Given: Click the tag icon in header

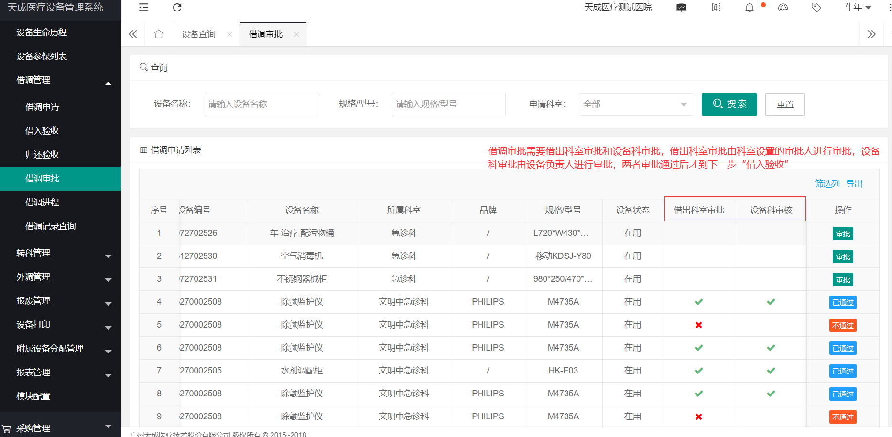Looking at the screenshot, I should tap(816, 7).
